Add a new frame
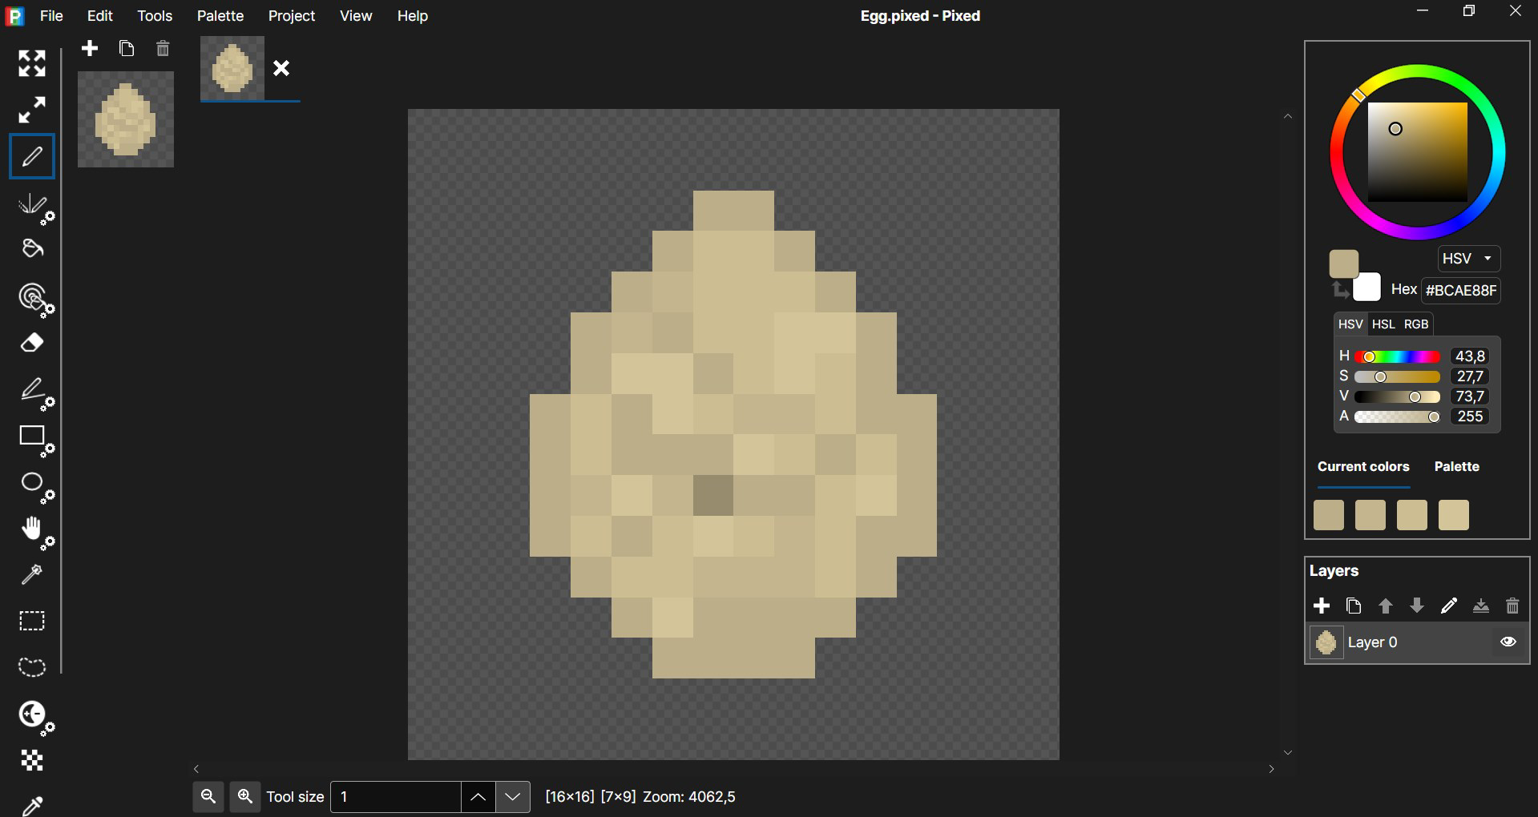This screenshot has height=817, width=1538. coord(90,49)
